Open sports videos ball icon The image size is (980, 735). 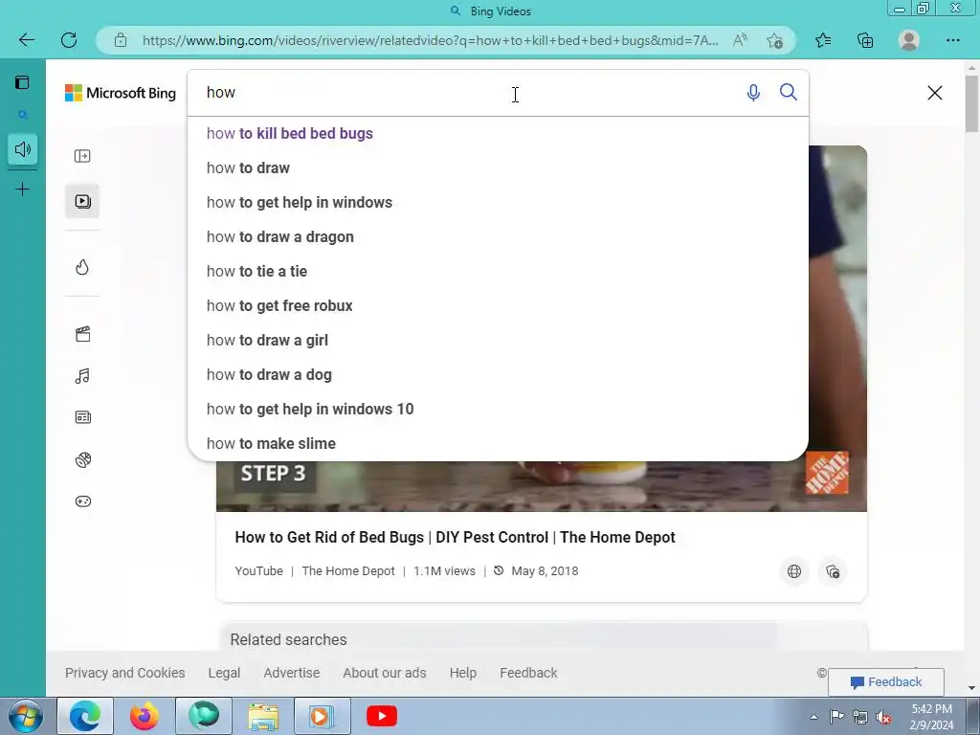click(82, 460)
